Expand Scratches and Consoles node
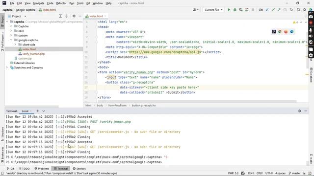Screen dimensions: 314x176 [7, 67]
